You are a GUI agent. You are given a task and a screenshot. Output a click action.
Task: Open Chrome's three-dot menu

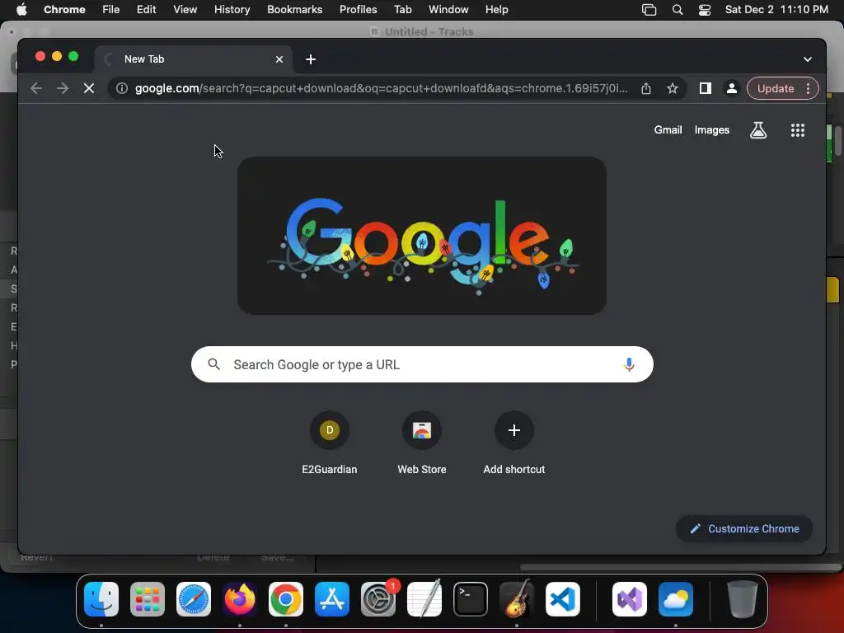(808, 88)
